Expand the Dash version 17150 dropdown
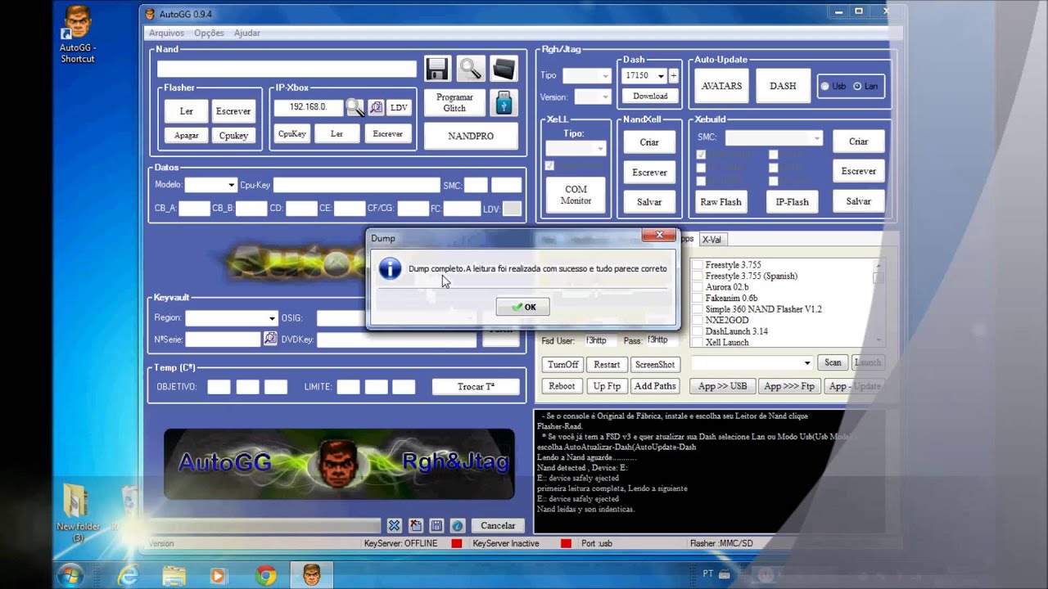The image size is (1048, 589). pyautogui.click(x=660, y=75)
